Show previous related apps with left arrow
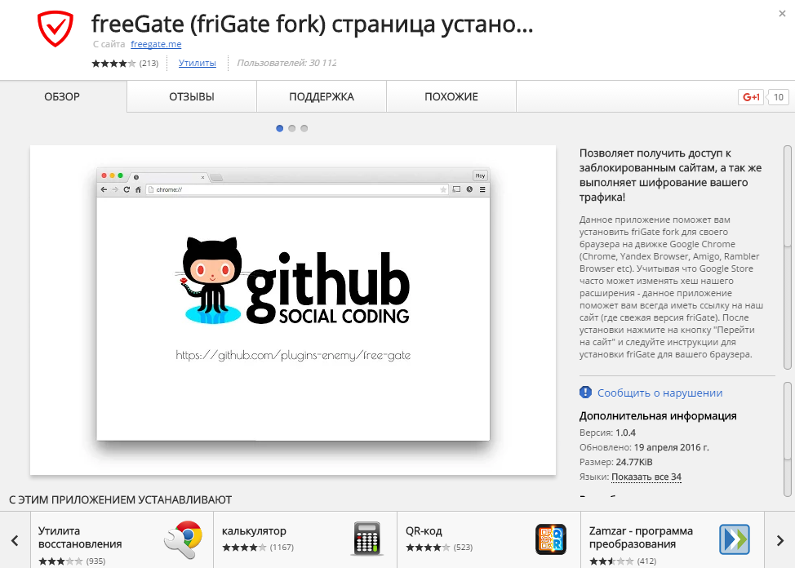Image resolution: width=795 pixels, height=568 pixels. pyautogui.click(x=16, y=540)
